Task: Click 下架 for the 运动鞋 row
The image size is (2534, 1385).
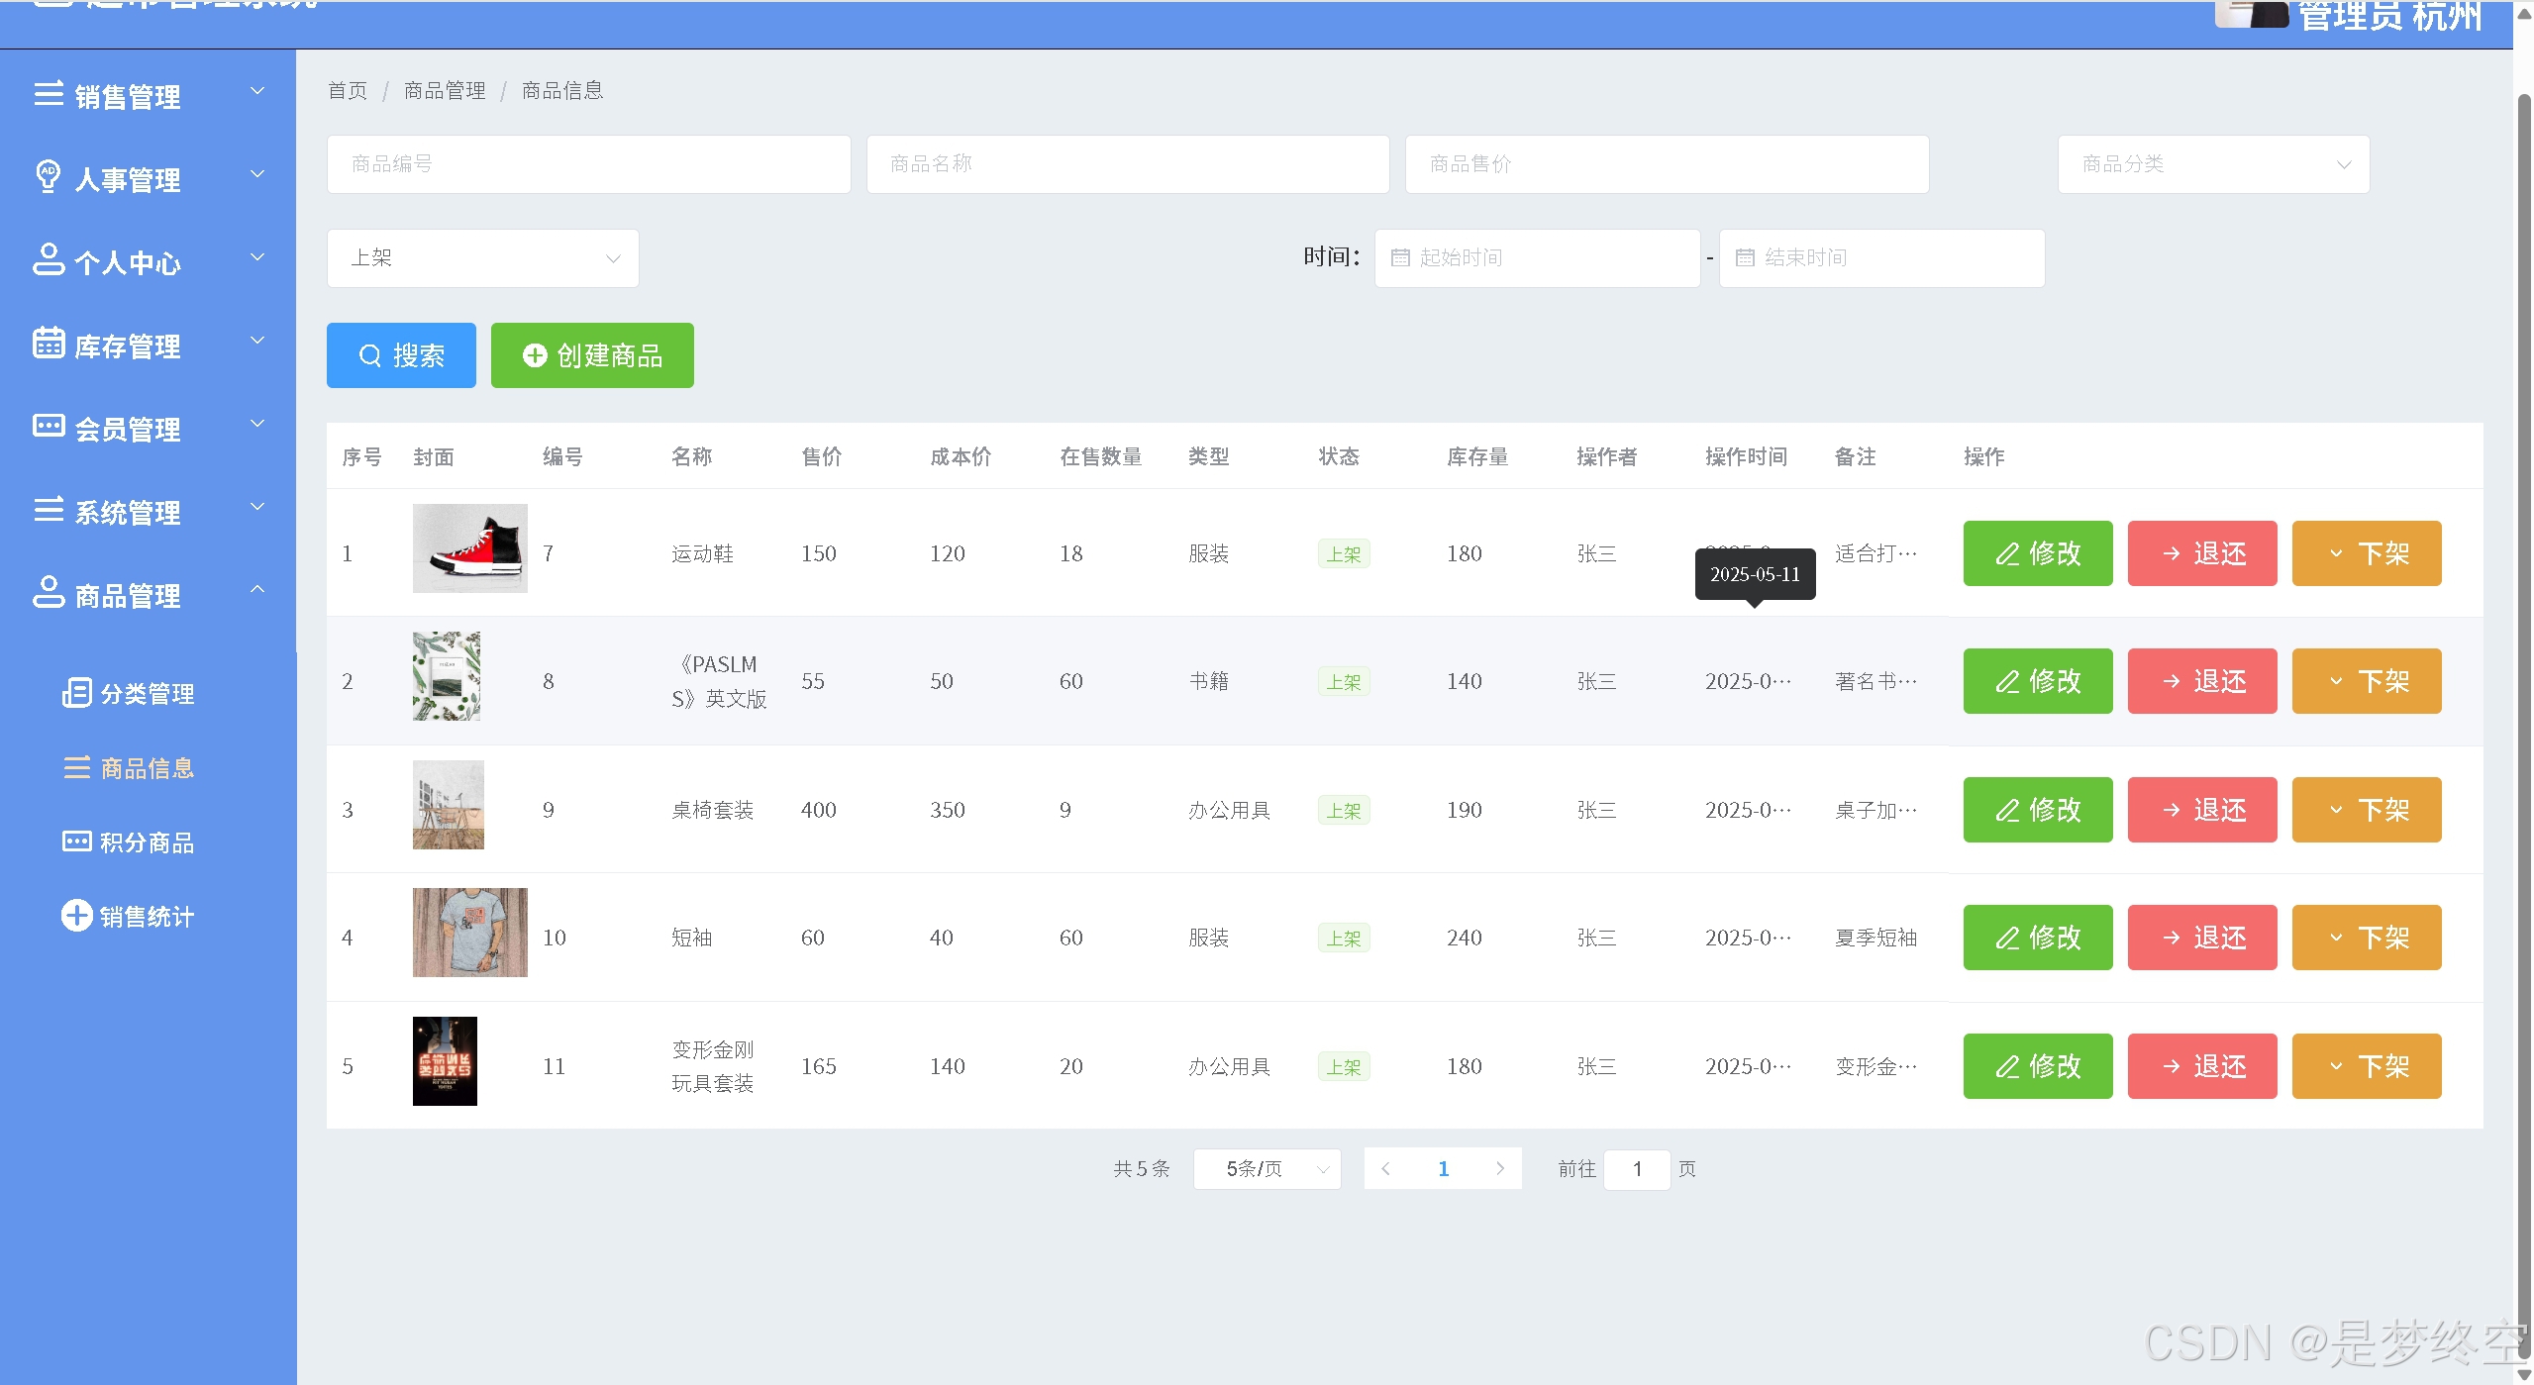Action: tap(2366, 553)
